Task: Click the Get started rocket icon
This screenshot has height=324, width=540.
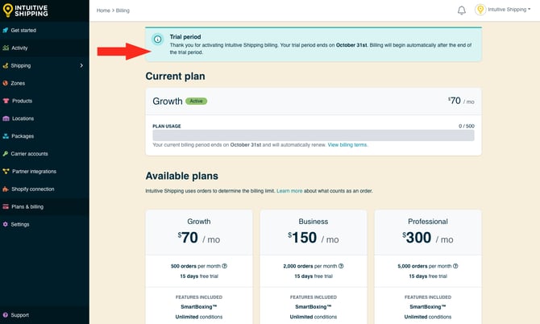Action: point(6,30)
